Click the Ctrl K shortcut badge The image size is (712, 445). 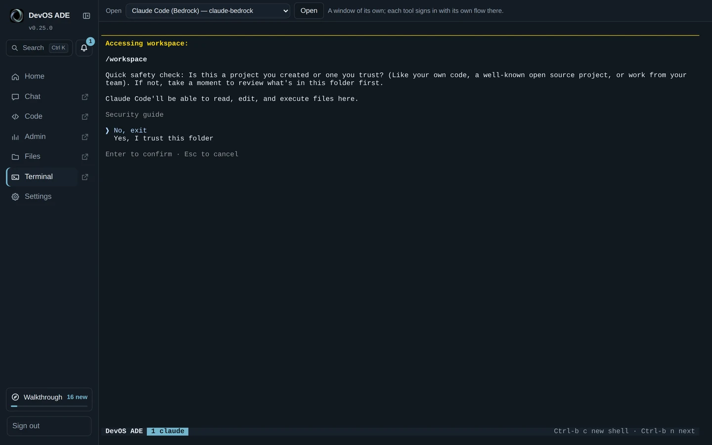click(x=58, y=48)
